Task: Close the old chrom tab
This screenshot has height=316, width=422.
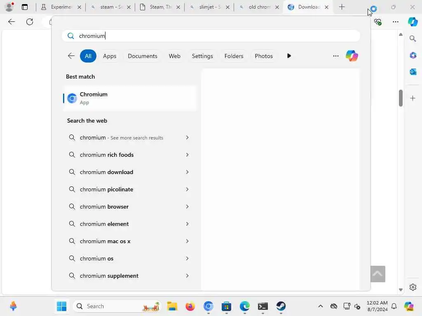Action: pyautogui.click(x=277, y=7)
